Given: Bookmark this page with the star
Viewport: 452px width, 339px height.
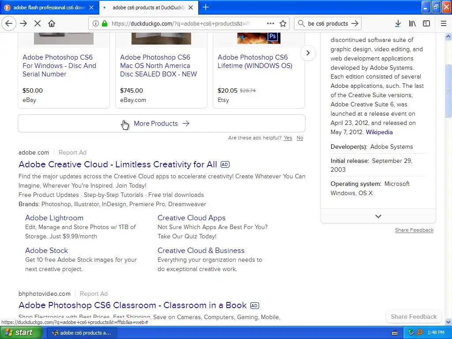Looking at the screenshot, I should coord(283,23).
